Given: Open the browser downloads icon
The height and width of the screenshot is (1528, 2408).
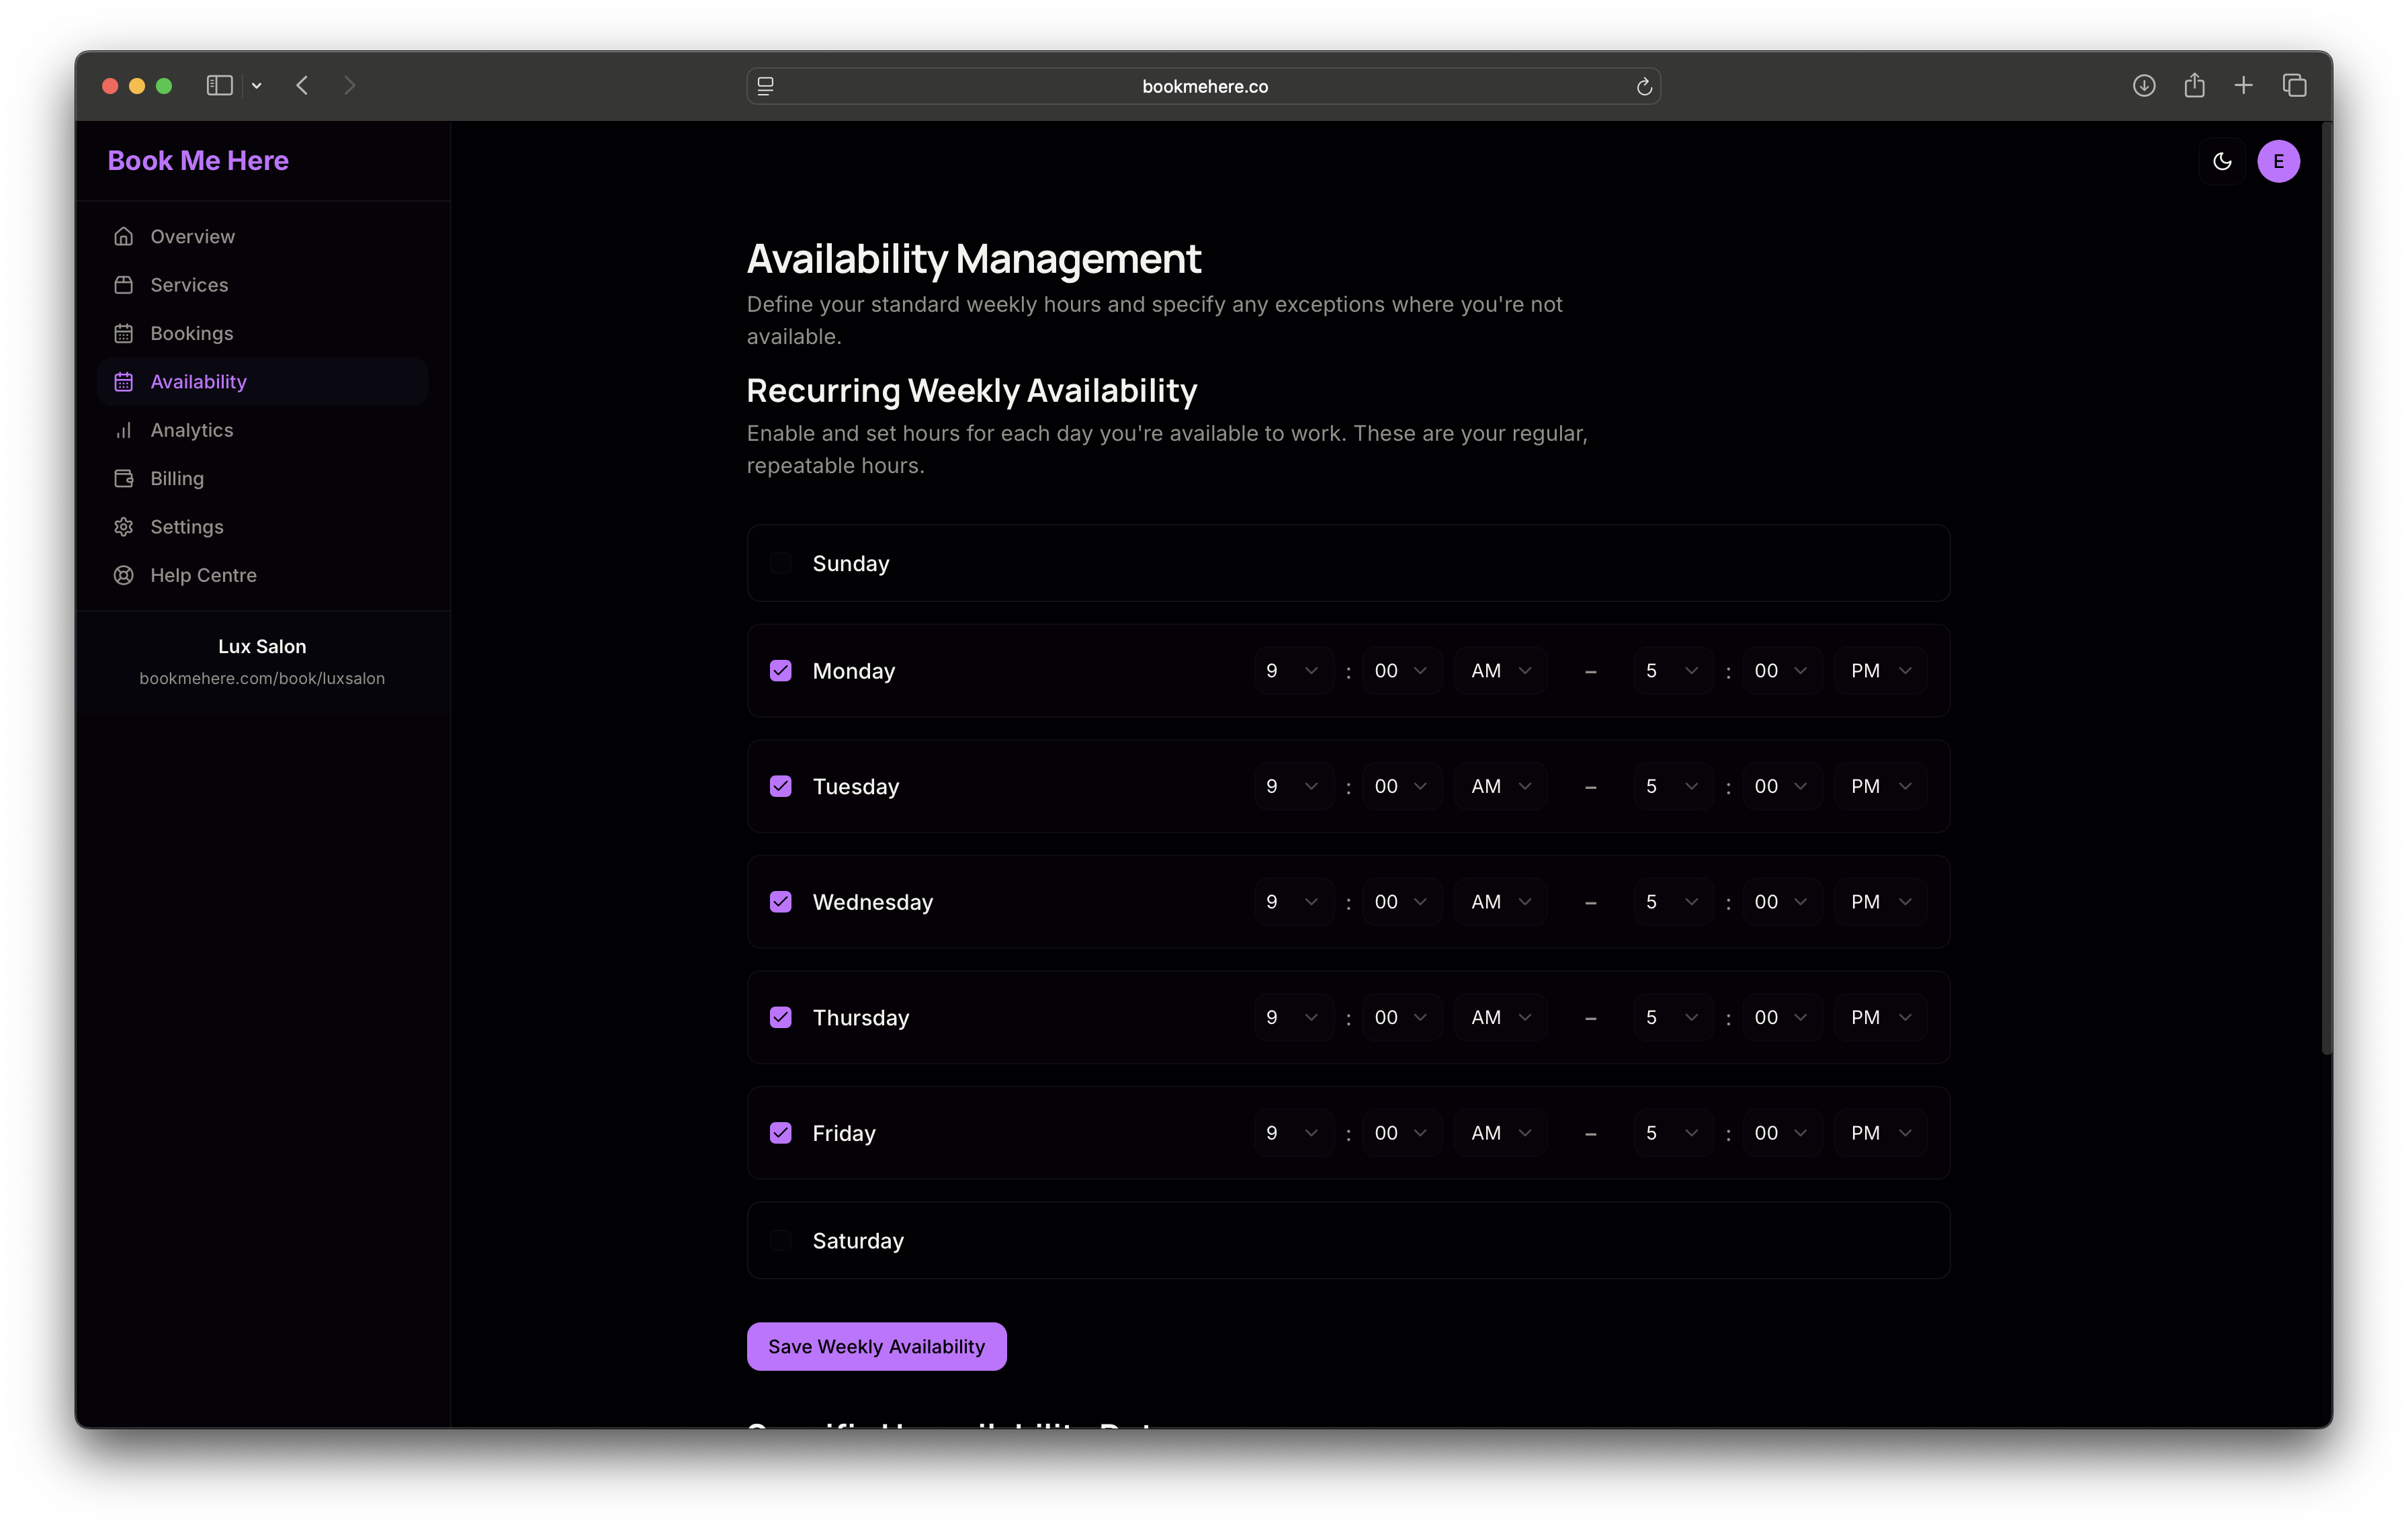Looking at the screenshot, I should 2144,86.
